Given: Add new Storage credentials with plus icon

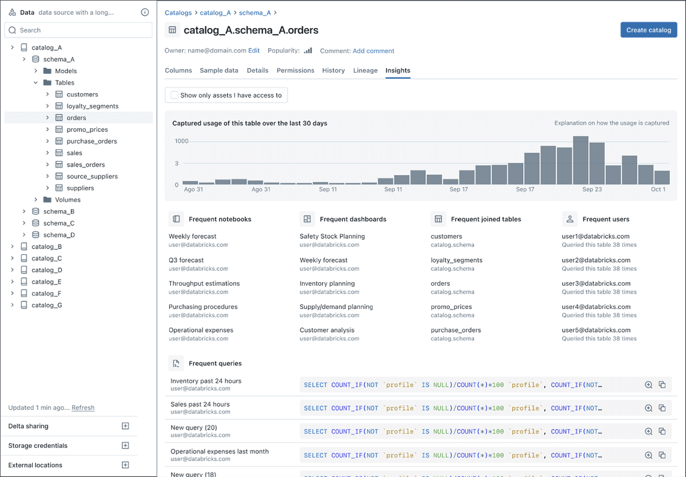Looking at the screenshot, I should (126, 446).
